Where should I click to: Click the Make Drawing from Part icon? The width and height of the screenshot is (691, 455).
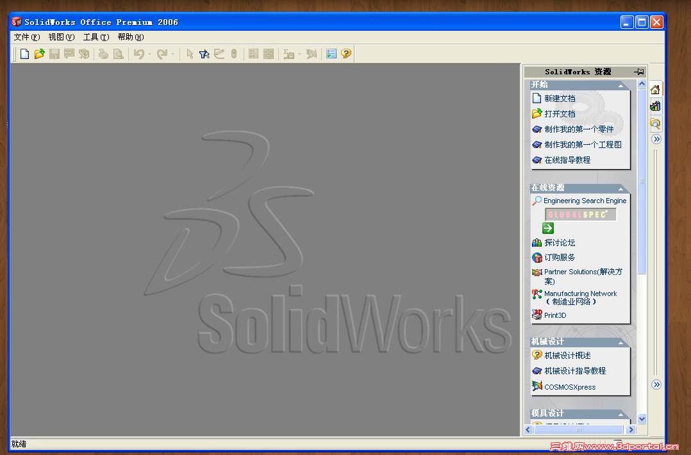[x=69, y=54]
